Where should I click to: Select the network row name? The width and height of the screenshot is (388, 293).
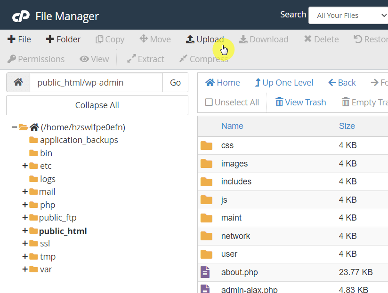tap(235, 236)
